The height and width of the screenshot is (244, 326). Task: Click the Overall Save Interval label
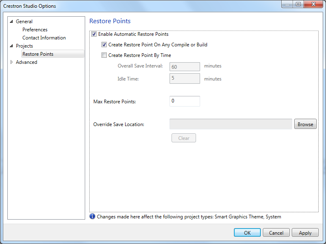click(x=140, y=66)
